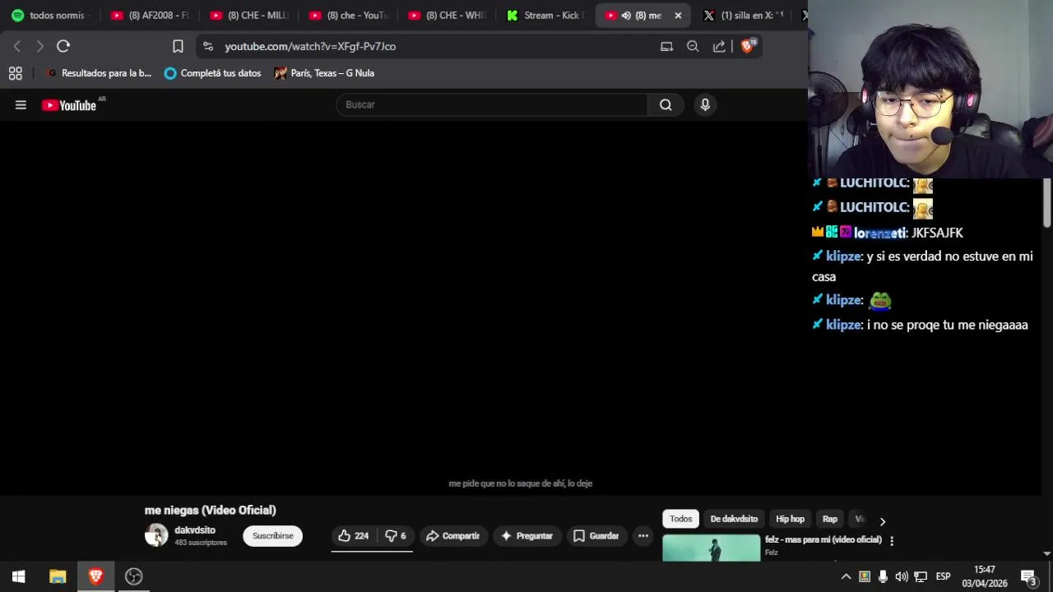Open File Explorer from the taskbar
Image resolution: width=1053 pixels, height=592 pixels.
58,576
